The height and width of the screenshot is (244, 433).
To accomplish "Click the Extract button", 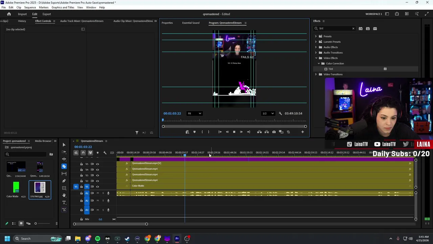I will [267, 132].
